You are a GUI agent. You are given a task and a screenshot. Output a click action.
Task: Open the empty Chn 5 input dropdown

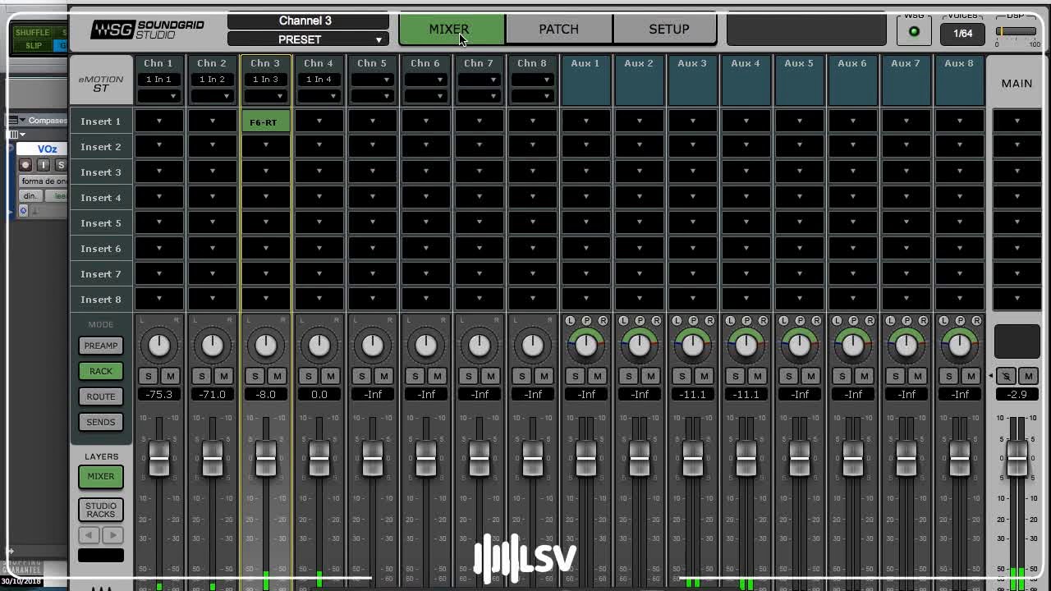tap(372, 79)
